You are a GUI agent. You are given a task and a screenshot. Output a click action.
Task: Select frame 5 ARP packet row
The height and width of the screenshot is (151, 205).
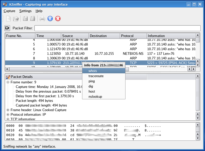tap(100, 44)
